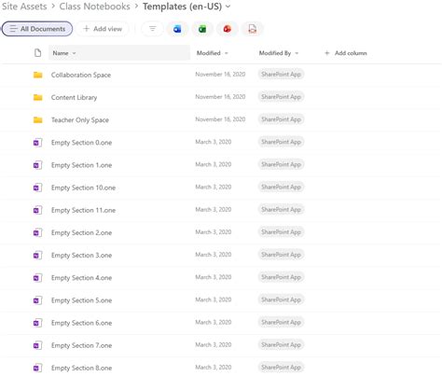Image resolution: width=442 pixels, height=376 pixels.
Task: Click the file type column header icon
Action: coord(37,53)
